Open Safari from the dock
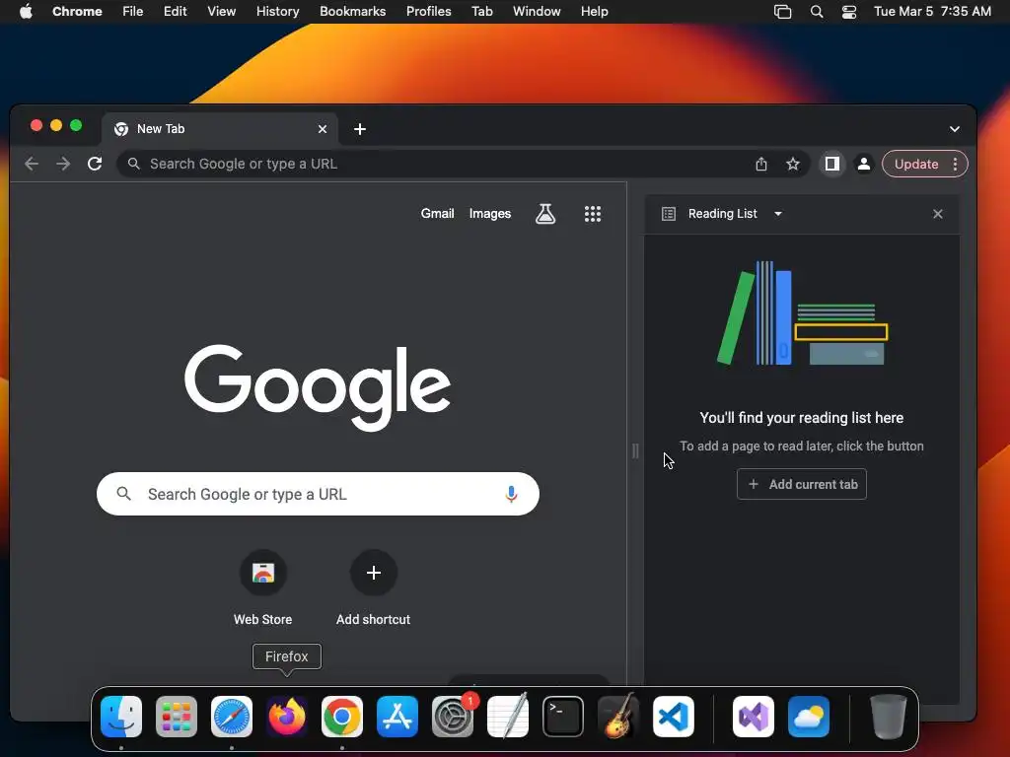The image size is (1010, 757). [232, 717]
